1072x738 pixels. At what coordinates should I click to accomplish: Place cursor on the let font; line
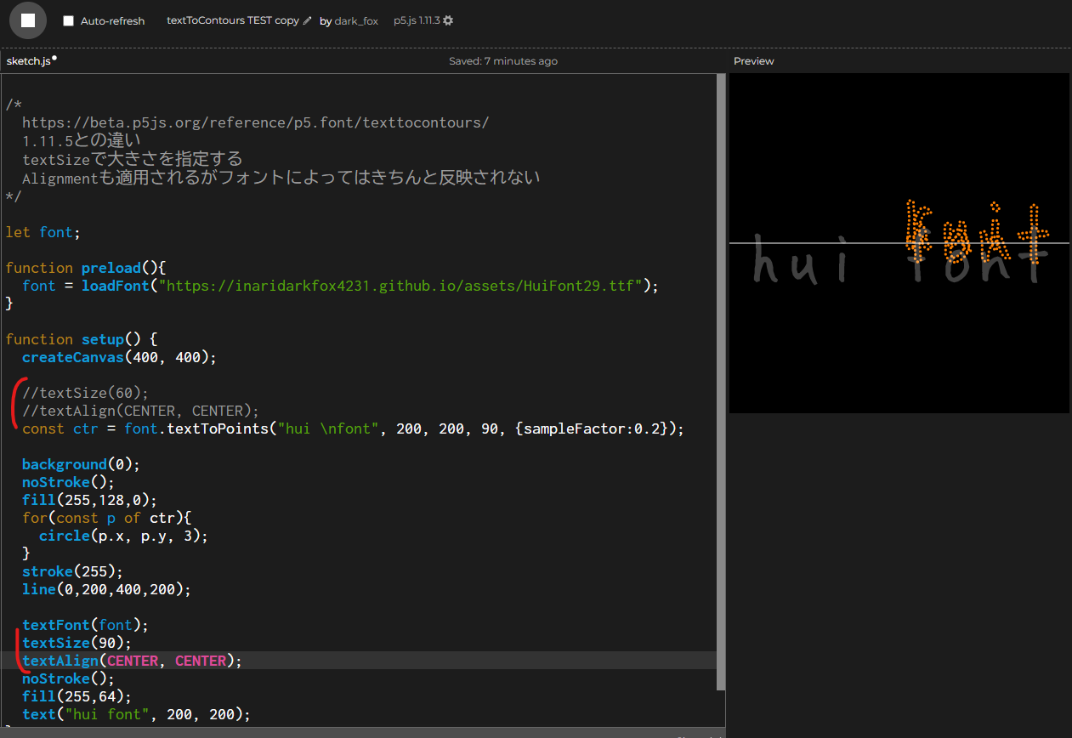43,232
